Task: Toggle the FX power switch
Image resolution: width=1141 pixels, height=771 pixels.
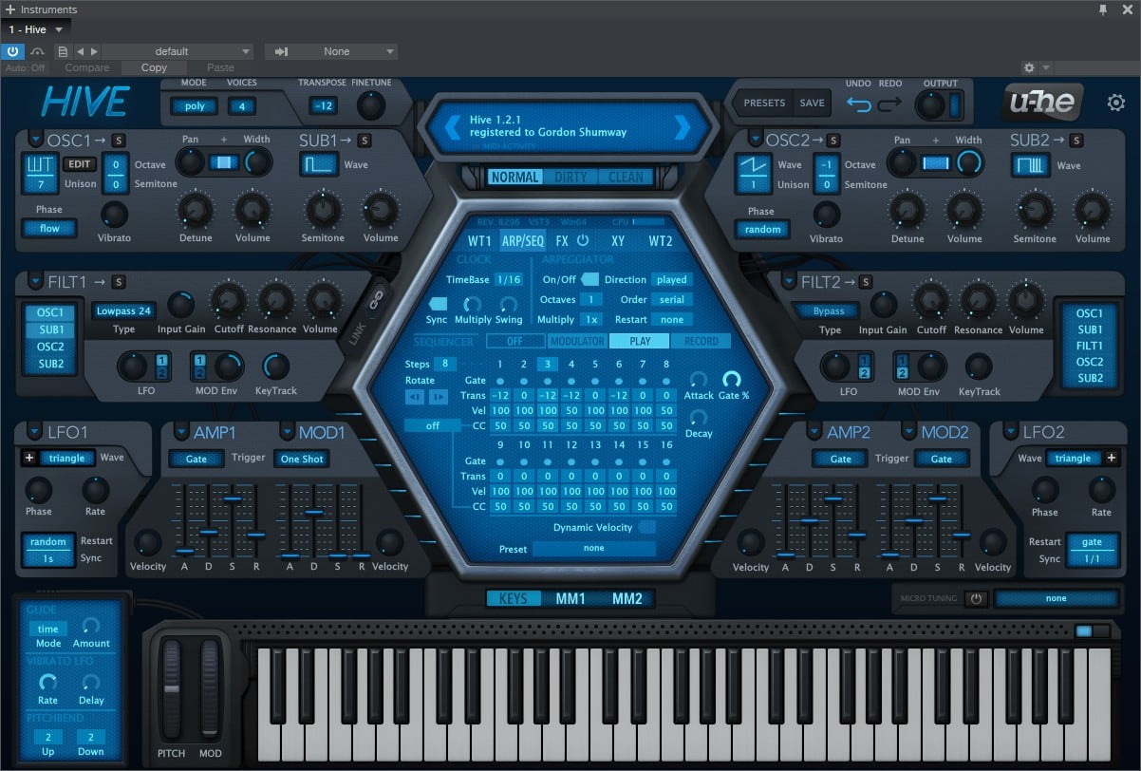Action: click(x=583, y=241)
